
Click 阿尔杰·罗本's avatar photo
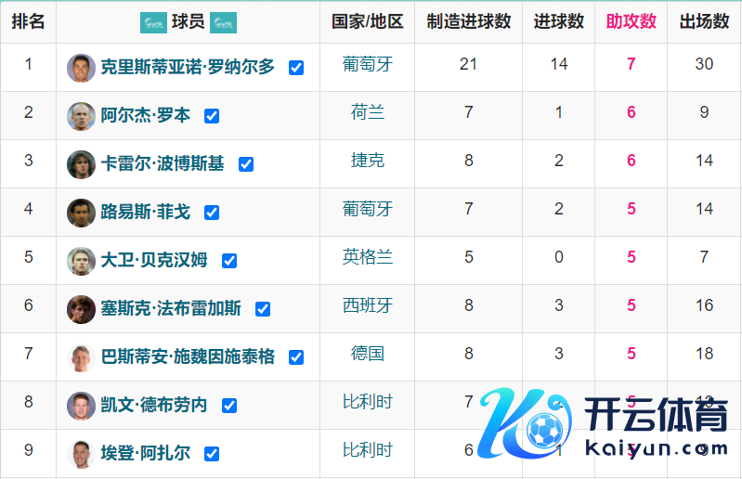81,116
